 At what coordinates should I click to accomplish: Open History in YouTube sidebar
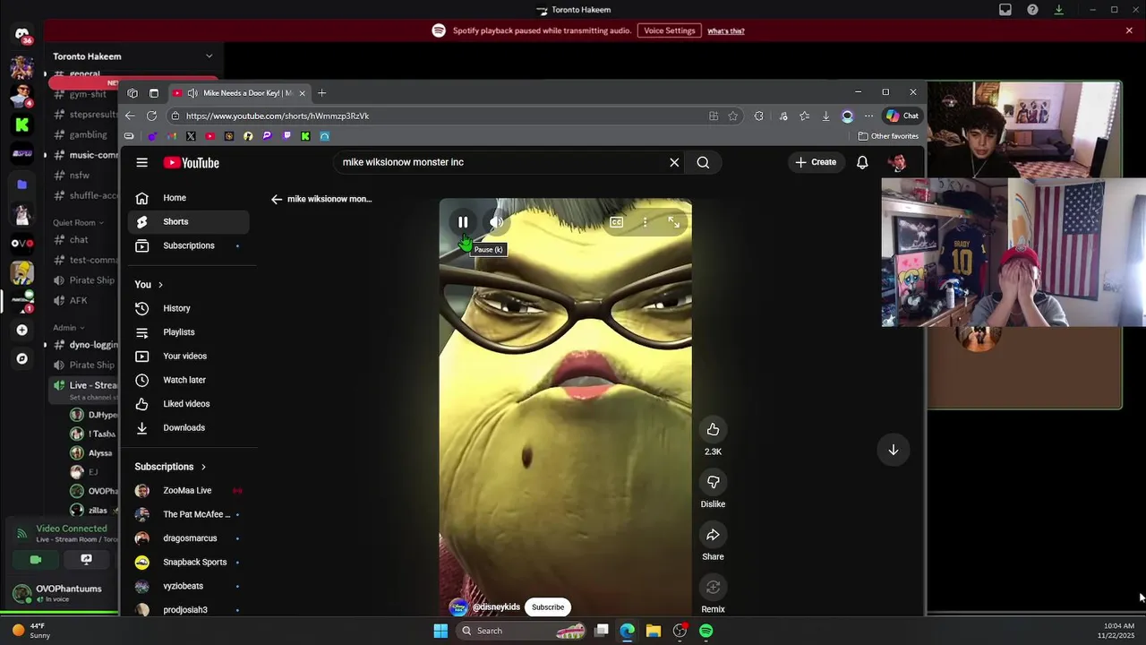(x=189, y=308)
